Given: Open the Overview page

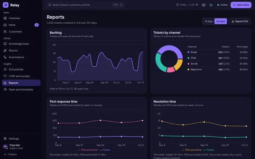Looking at the screenshot, I should 21,18.
